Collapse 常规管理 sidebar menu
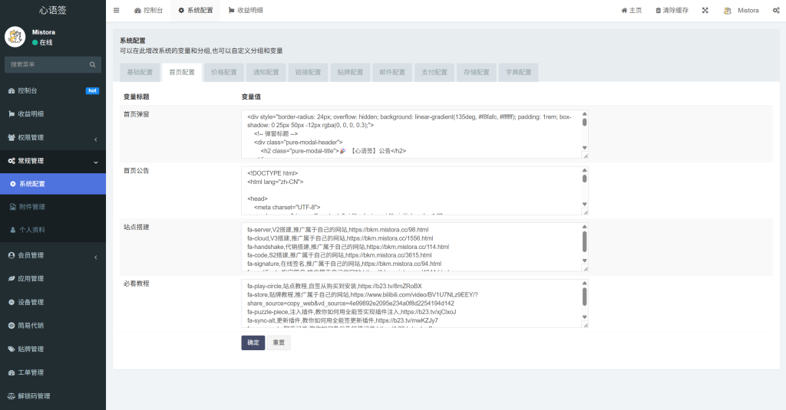 [53, 161]
